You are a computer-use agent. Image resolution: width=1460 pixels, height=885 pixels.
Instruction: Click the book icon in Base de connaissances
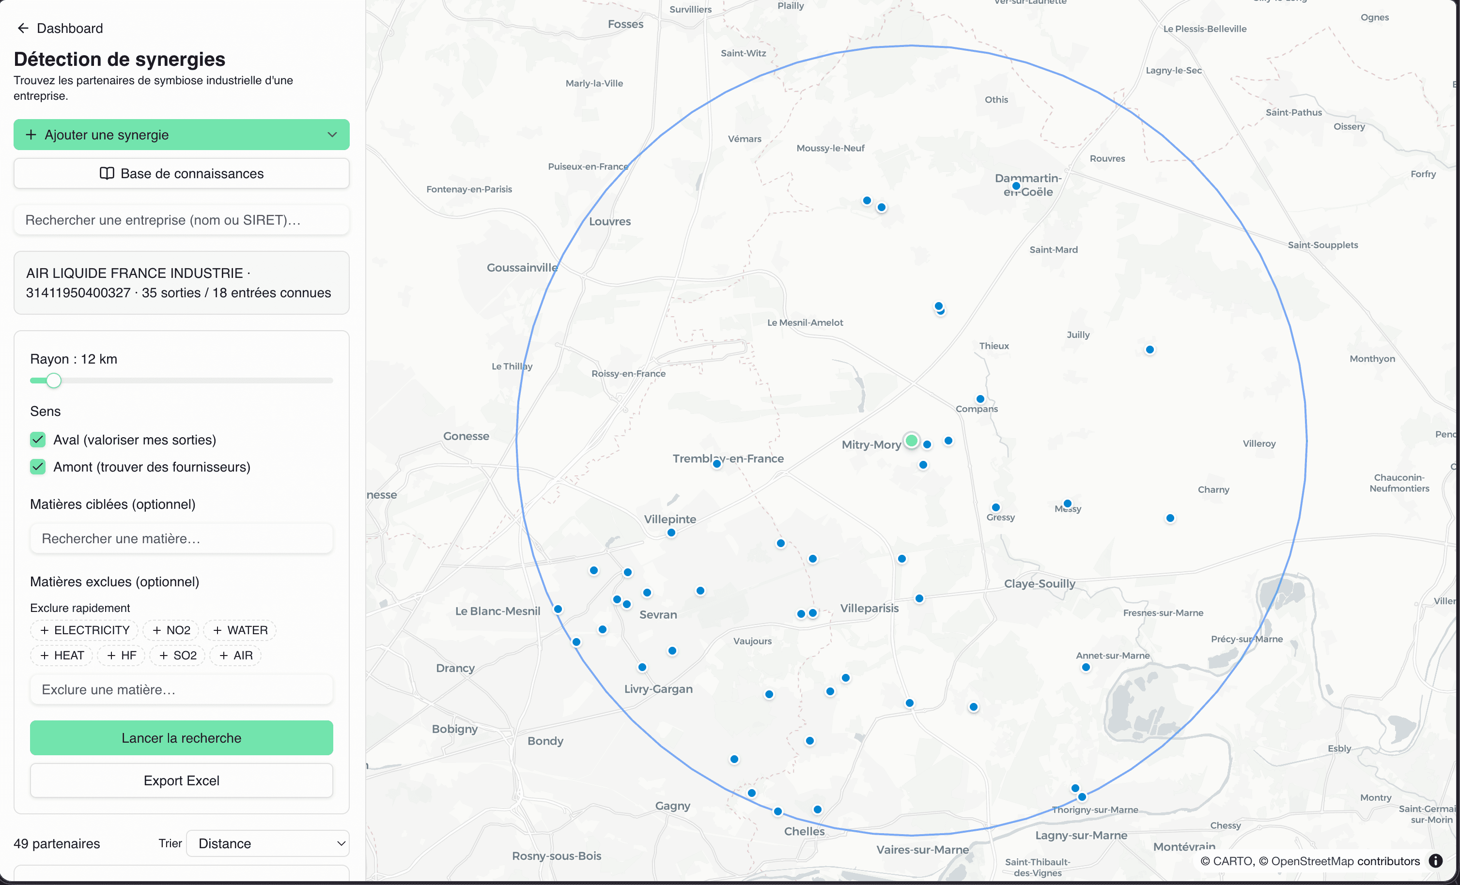coord(107,174)
